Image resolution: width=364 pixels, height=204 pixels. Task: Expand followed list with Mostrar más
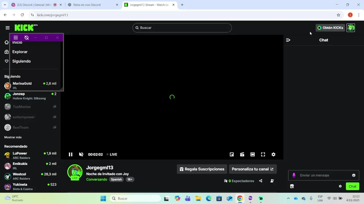coord(13,137)
